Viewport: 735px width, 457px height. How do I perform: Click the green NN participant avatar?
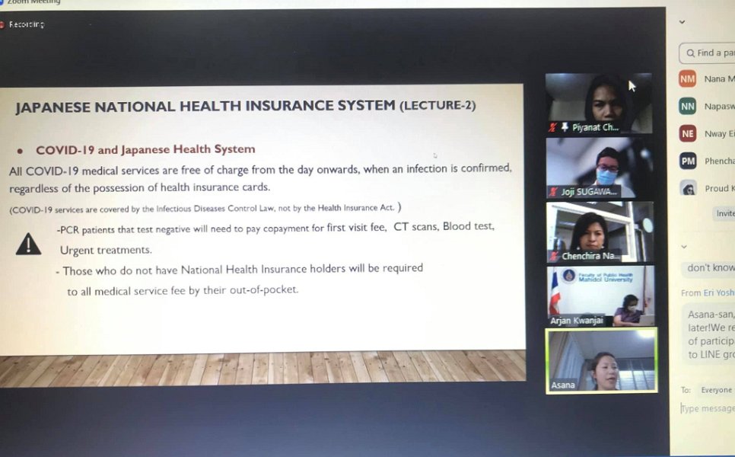687,107
